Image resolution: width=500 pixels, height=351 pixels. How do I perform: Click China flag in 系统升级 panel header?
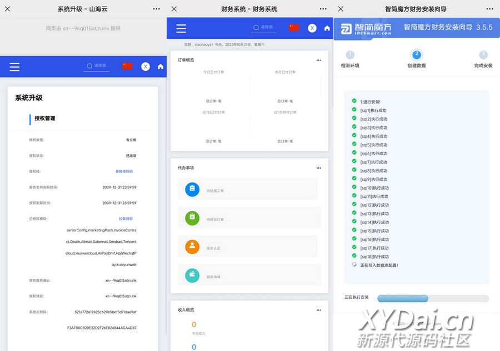127,66
